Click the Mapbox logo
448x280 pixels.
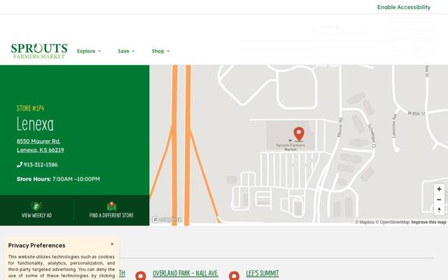click(167, 219)
